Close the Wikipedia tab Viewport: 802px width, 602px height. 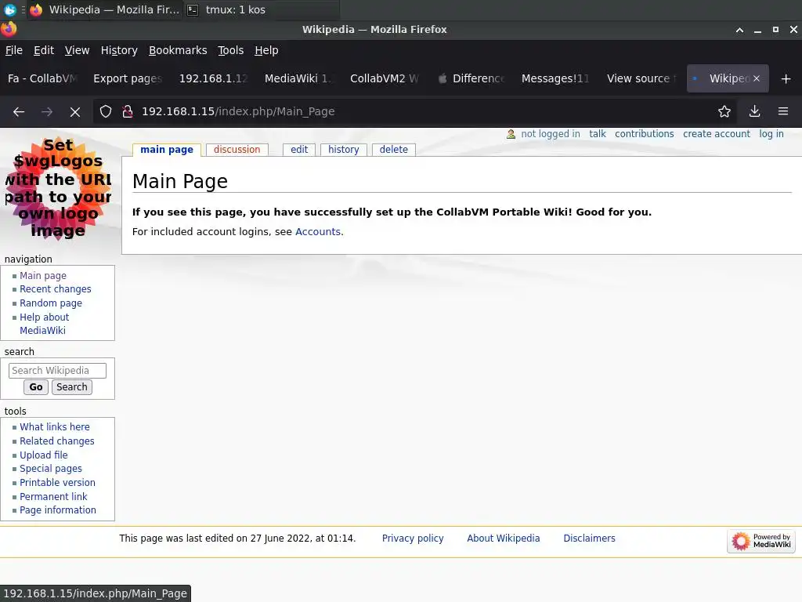point(757,78)
